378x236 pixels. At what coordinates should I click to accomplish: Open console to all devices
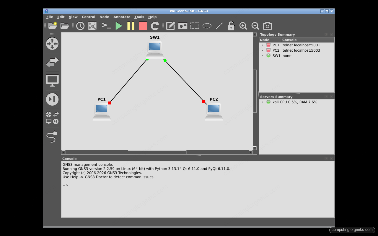click(106, 26)
